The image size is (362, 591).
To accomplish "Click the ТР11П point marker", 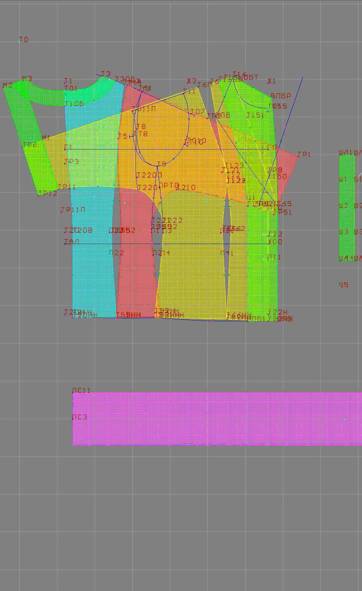I will tap(62, 212).
